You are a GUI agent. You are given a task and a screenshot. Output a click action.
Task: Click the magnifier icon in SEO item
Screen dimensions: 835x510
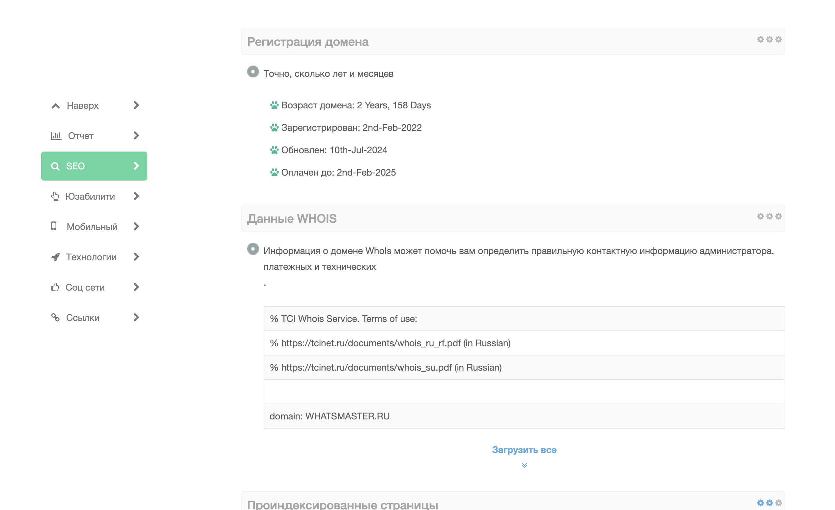tap(55, 166)
